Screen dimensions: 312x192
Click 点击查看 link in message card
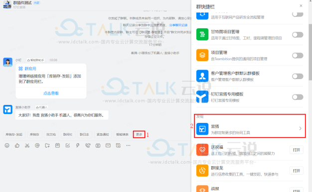tap(51, 93)
